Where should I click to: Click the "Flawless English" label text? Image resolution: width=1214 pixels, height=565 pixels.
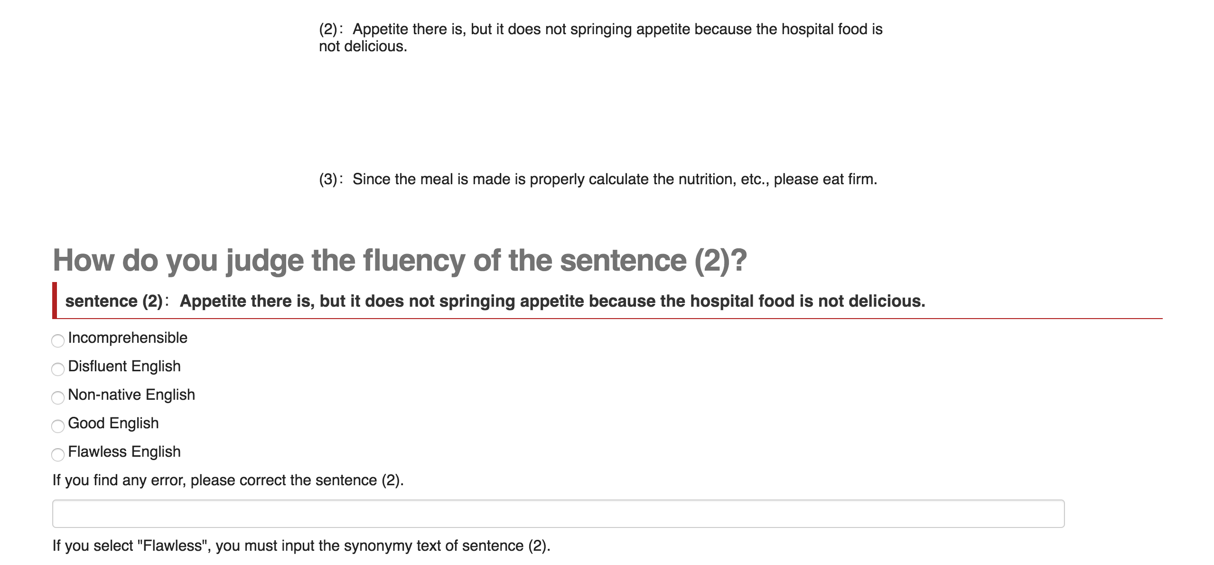(124, 452)
